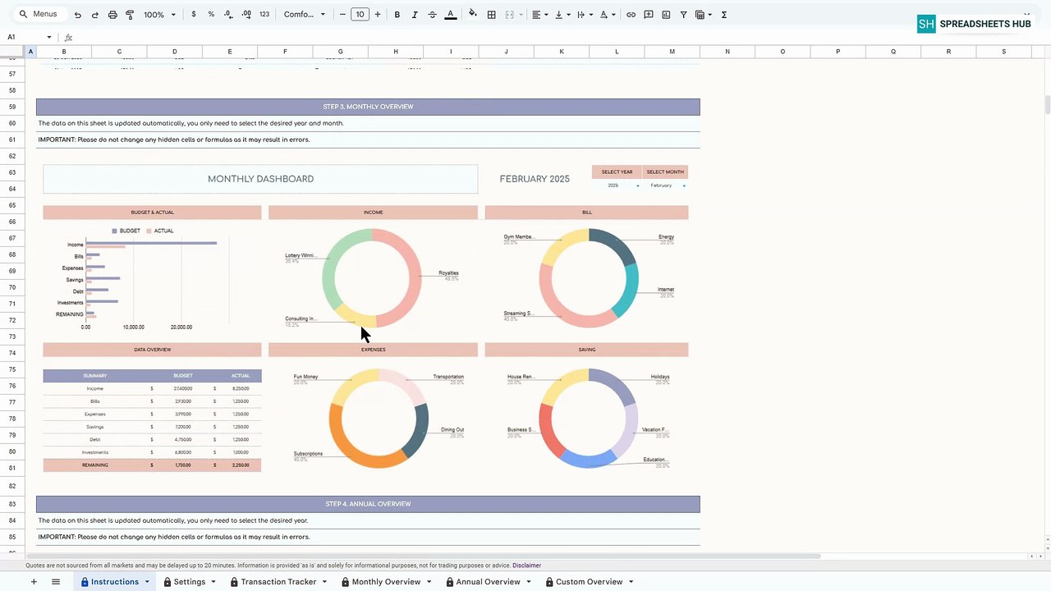
Task: Click the FEBRUARY 2025 label
Action: [535, 179]
